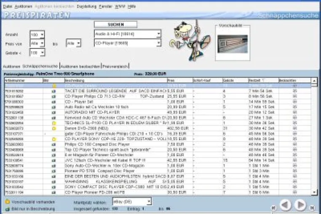Viewport: 321px width, 214px height.
Task: Switch to the Auktionen tab
Action: click(x=11, y=67)
